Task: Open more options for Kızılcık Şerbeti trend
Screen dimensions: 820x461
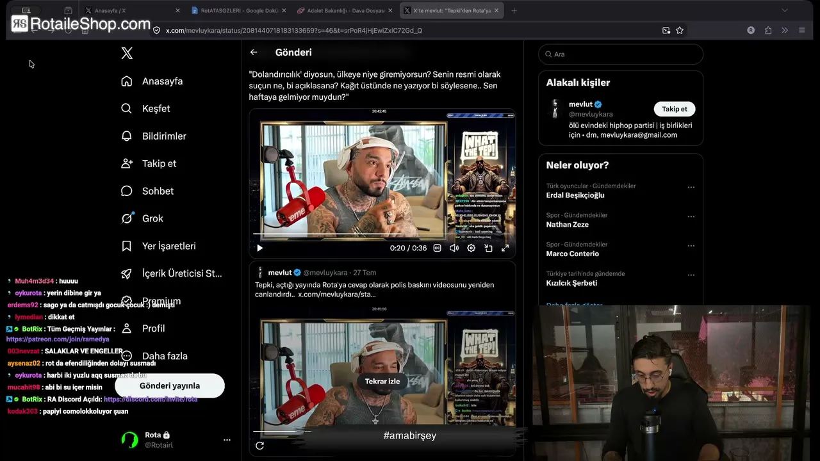Action: [691, 275]
